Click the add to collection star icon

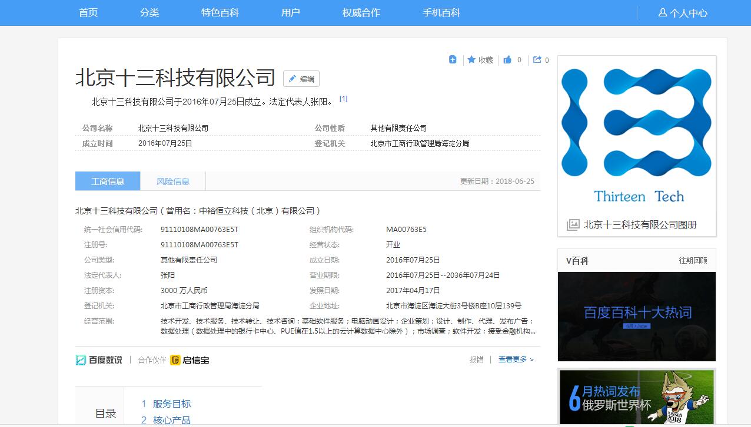click(471, 59)
